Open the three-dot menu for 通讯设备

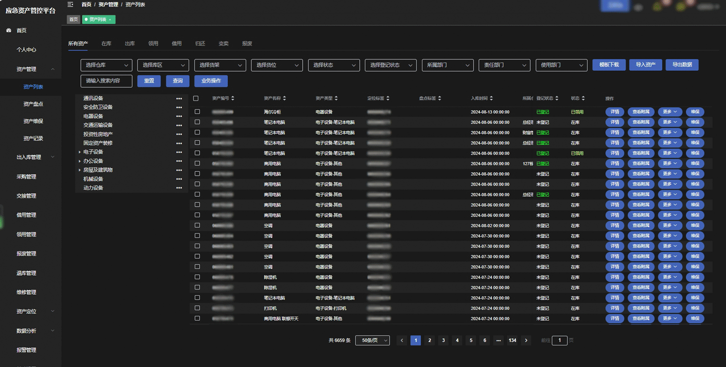pyautogui.click(x=179, y=98)
